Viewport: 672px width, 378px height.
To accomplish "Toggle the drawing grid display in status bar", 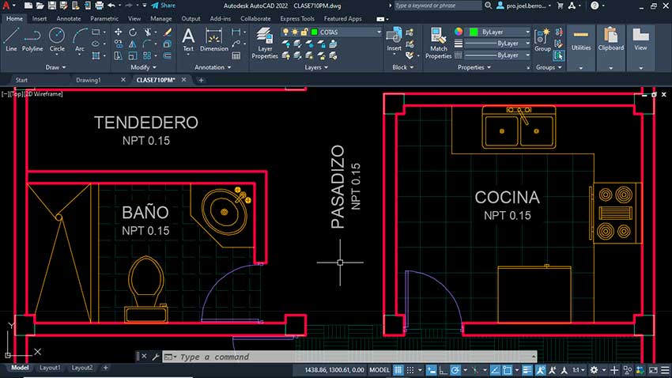I will coord(398,369).
